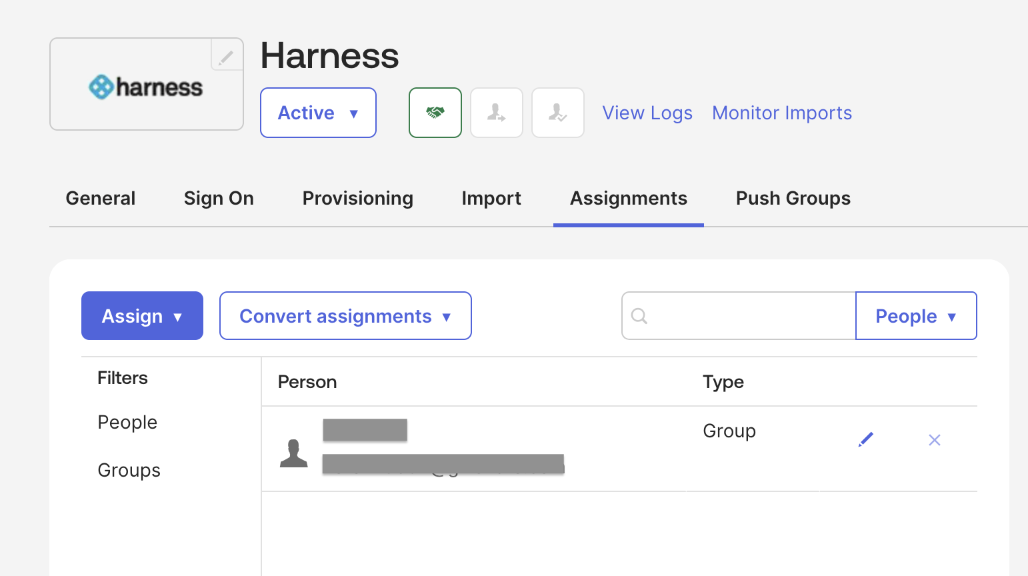Click the import user checkmark icon
This screenshot has width=1028, height=576.
(x=558, y=113)
